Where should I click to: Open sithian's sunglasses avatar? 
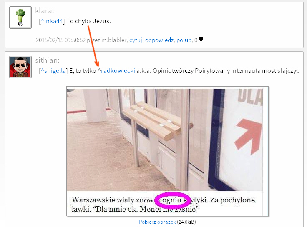pyautogui.click(x=20, y=67)
